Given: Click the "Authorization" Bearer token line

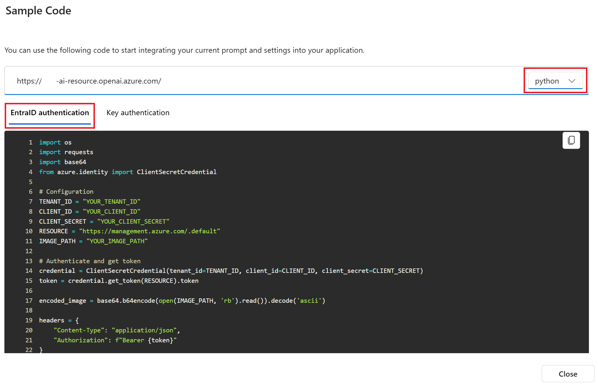Looking at the screenshot, I should point(115,340).
